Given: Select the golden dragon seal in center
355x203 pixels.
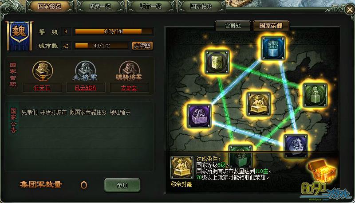Looking at the screenshot, I should click(x=258, y=104).
